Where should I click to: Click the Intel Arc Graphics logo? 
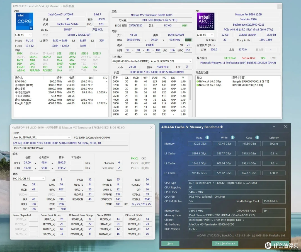coord(206,21)
